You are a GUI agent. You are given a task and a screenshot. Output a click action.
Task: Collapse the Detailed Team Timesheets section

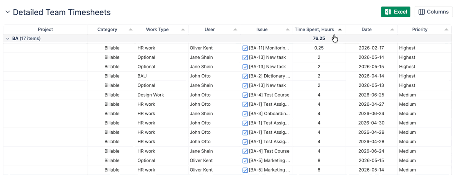coord(8,12)
